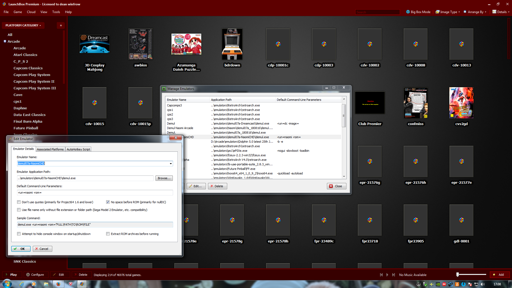512x288 pixels.
Task: Select the Club Premier game thumbnail
Action: coord(370,103)
